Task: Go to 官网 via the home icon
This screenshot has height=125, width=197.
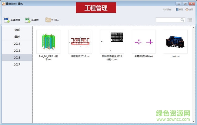Action: tap(187, 10)
